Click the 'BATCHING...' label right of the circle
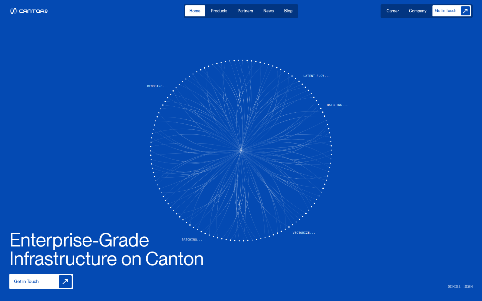 pos(337,105)
